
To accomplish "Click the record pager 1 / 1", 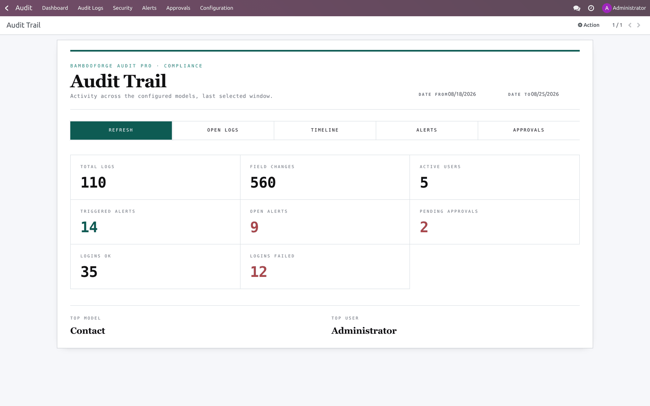I will point(617,25).
